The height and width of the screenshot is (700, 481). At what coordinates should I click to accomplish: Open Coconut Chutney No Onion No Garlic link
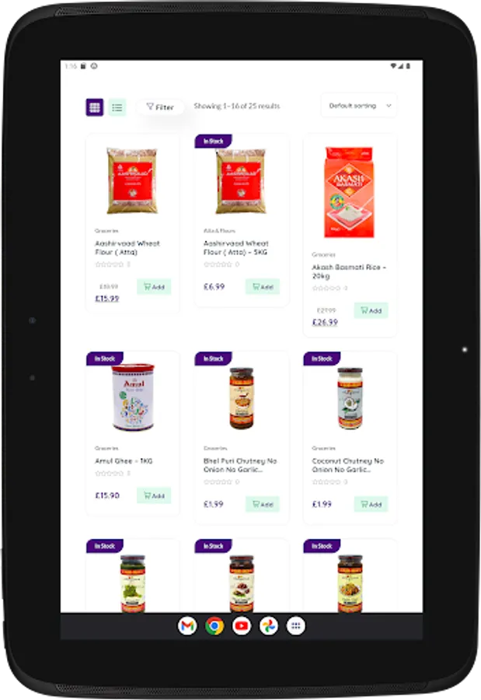tap(347, 465)
